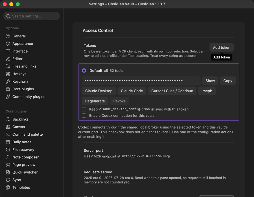The image size is (254, 197).
Task: Click the 'all 52 tools' label
Action: 113,71
